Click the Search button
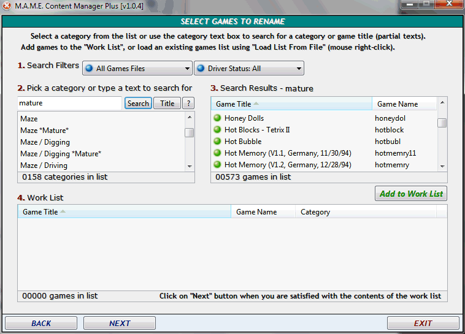The width and height of the screenshot is (465, 334). [x=138, y=104]
